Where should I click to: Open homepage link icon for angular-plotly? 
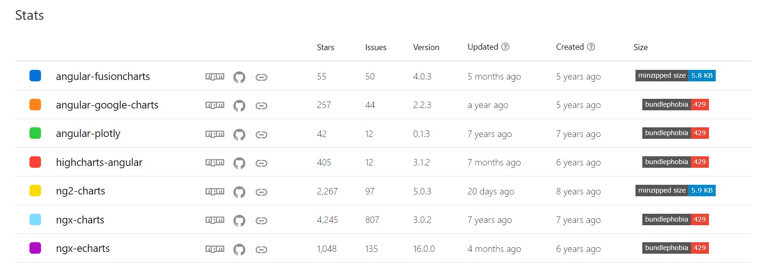tap(261, 135)
